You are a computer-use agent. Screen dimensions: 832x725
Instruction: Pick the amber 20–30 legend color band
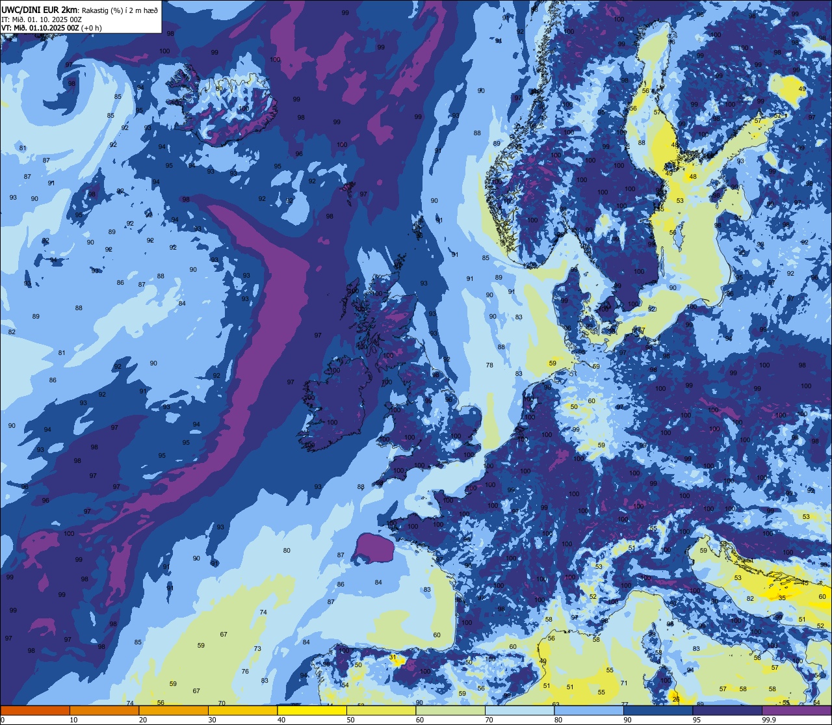pyautogui.click(x=174, y=710)
